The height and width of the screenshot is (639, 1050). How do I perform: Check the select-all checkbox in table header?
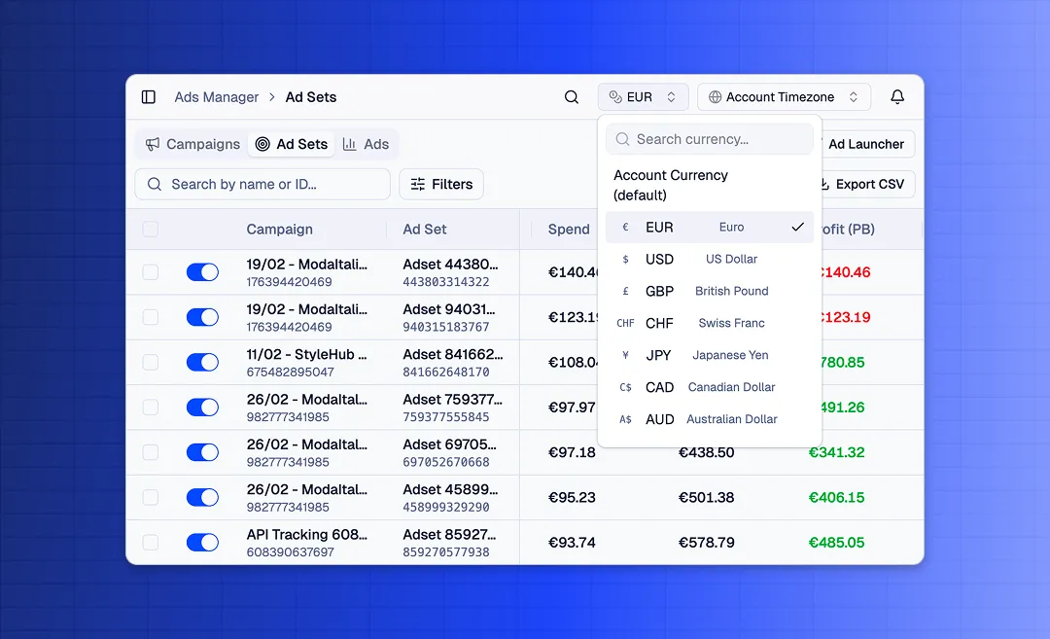pos(151,229)
